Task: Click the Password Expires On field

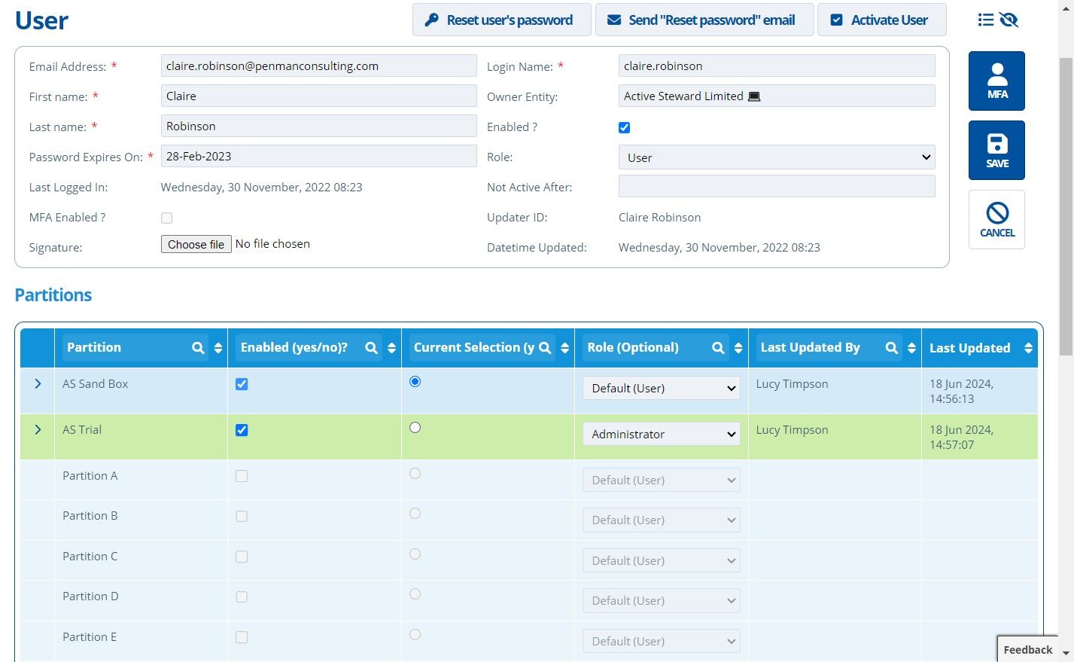Action: (x=319, y=156)
